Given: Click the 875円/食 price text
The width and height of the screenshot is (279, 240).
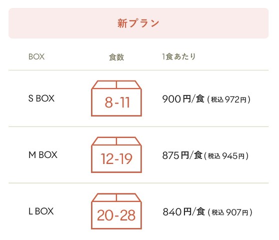Looking at the screenshot, I should tap(182, 155).
